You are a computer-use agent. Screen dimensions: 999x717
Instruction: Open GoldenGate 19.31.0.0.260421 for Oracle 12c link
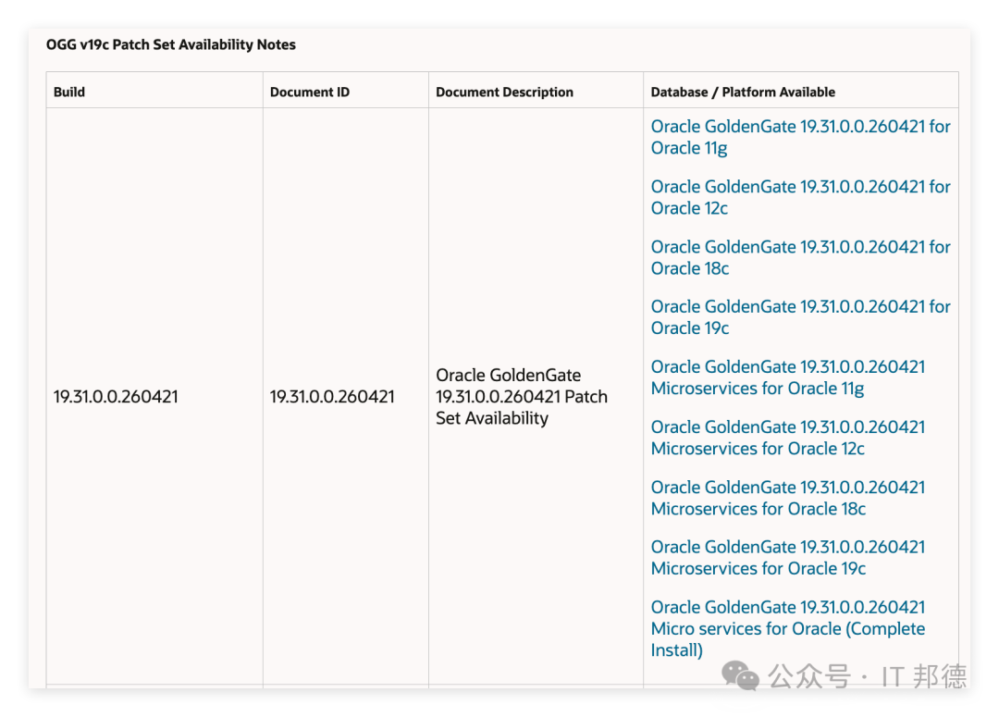[800, 198]
